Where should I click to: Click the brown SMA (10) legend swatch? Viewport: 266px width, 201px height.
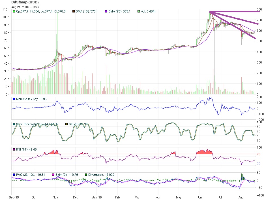click(x=74, y=11)
